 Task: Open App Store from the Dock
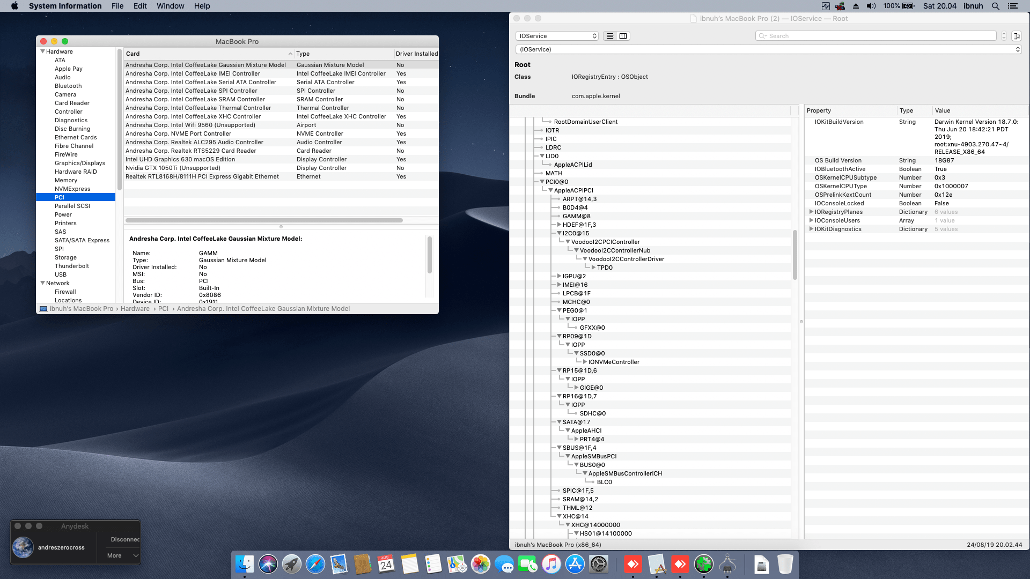click(575, 564)
